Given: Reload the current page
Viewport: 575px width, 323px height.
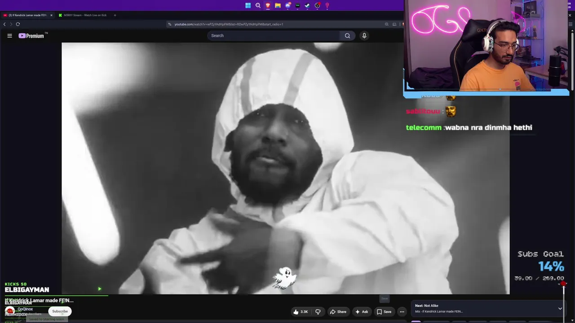Looking at the screenshot, I should click(x=18, y=24).
